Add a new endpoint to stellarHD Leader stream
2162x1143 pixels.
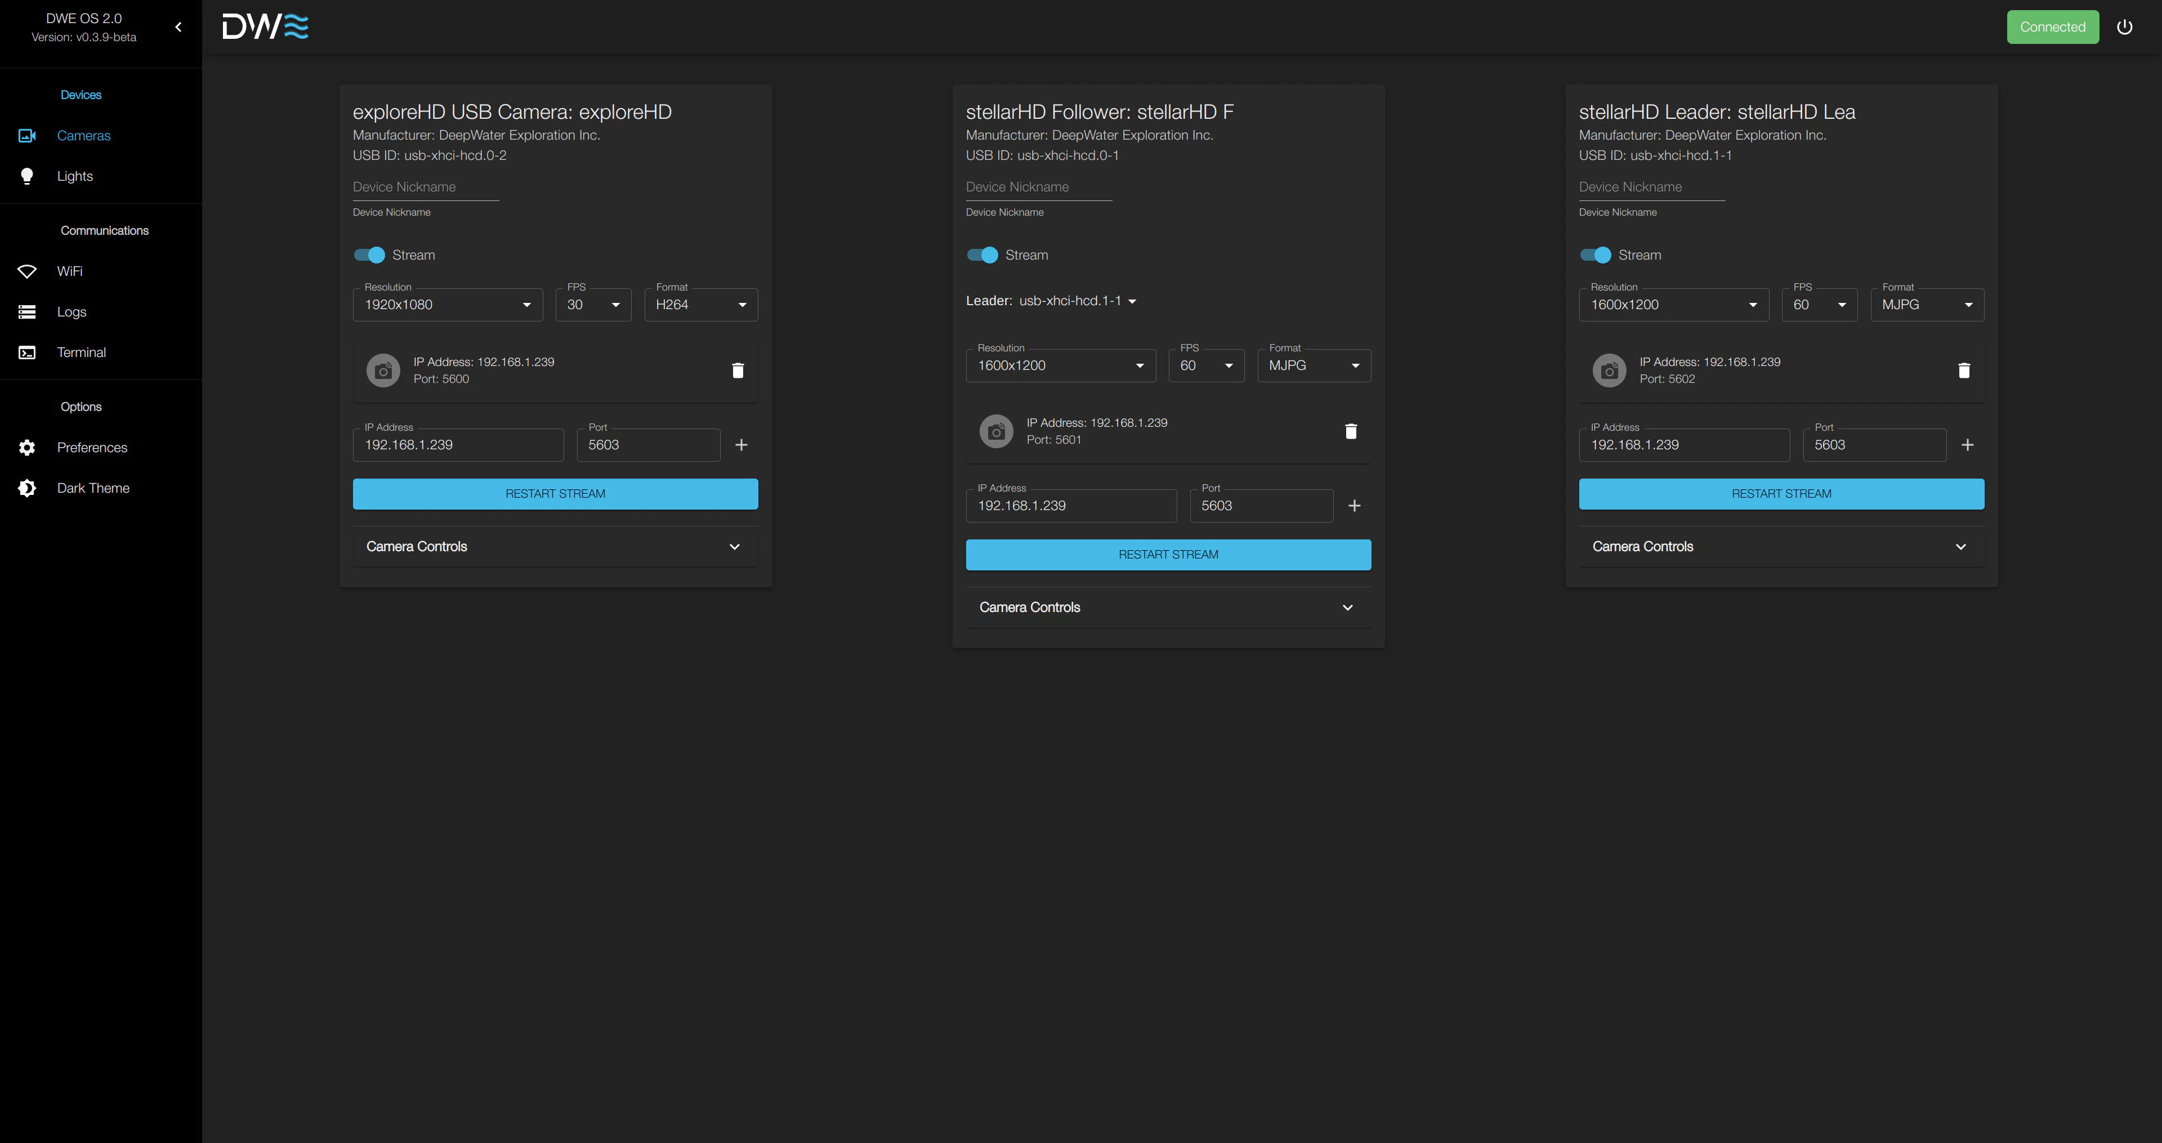click(x=1968, y=445)
